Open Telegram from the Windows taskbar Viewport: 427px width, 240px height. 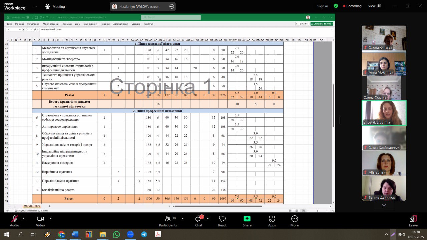[144, 234]
